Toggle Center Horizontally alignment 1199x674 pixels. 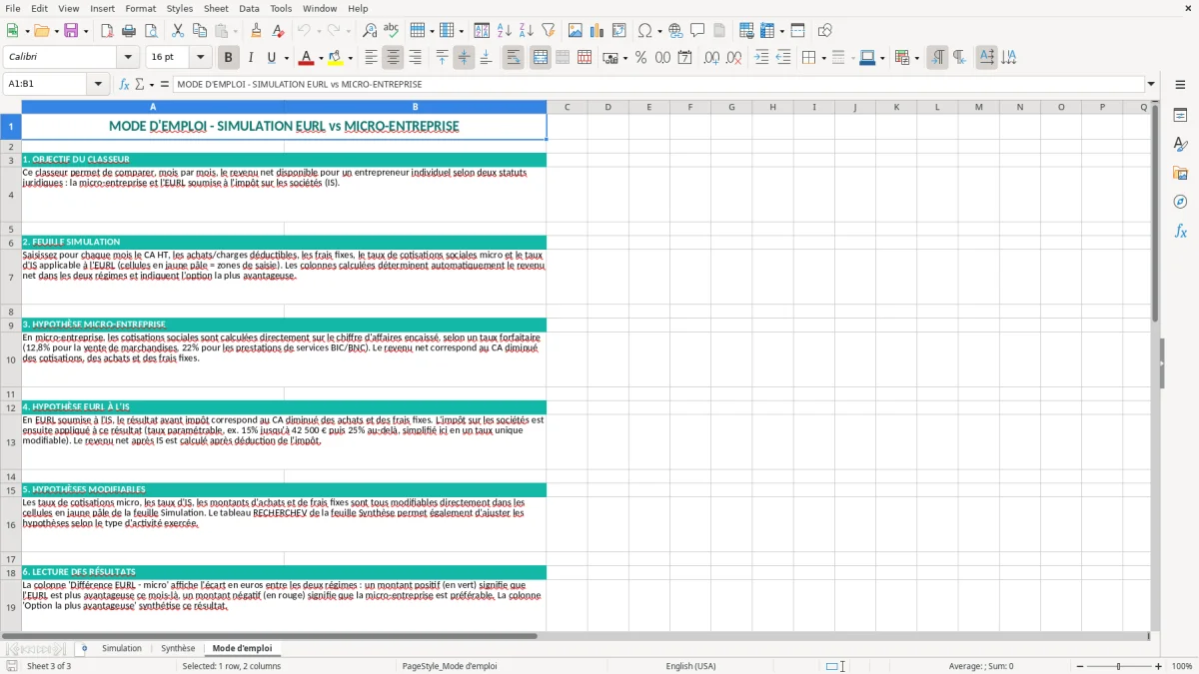point(393,58)
